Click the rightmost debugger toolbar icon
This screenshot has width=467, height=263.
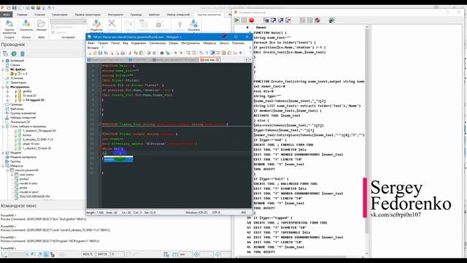pyautogui.click(x=331, y=20)
